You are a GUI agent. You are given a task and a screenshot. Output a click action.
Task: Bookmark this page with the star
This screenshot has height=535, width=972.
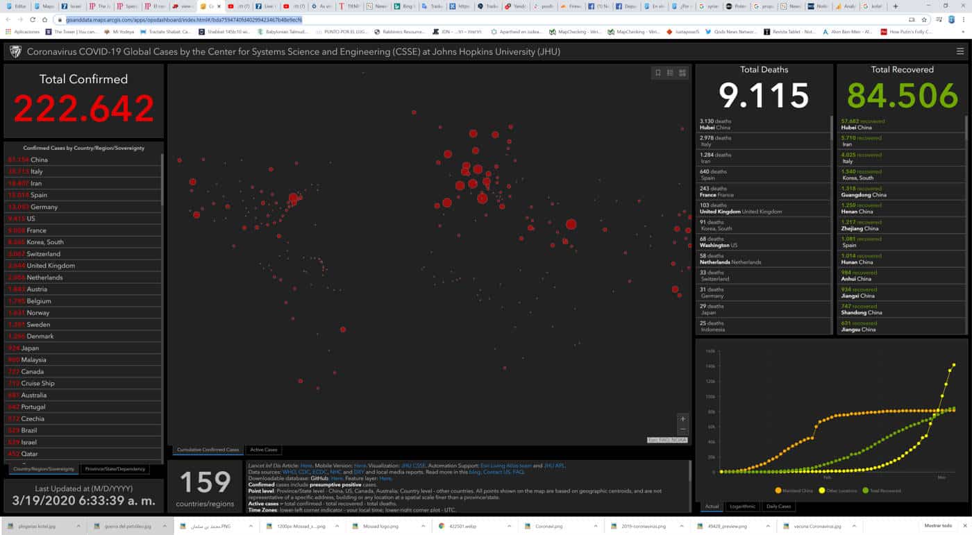(924, 19)
